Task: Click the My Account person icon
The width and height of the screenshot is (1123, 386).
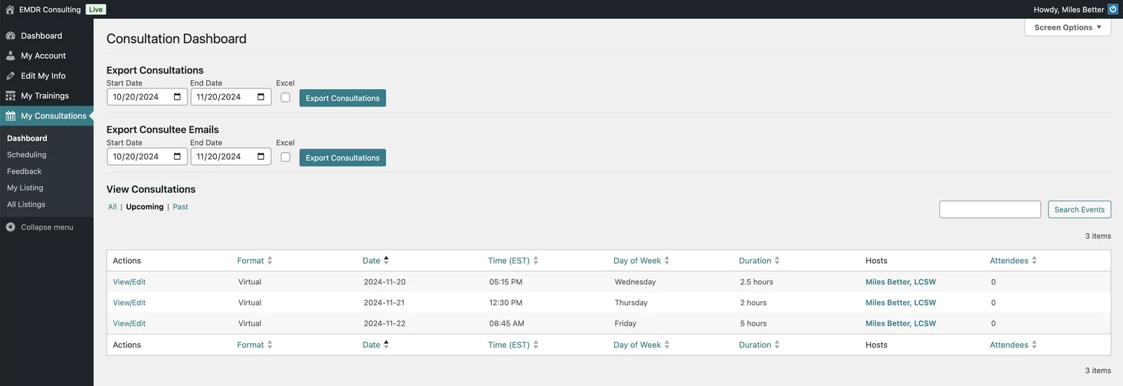Action: (11, 55)
